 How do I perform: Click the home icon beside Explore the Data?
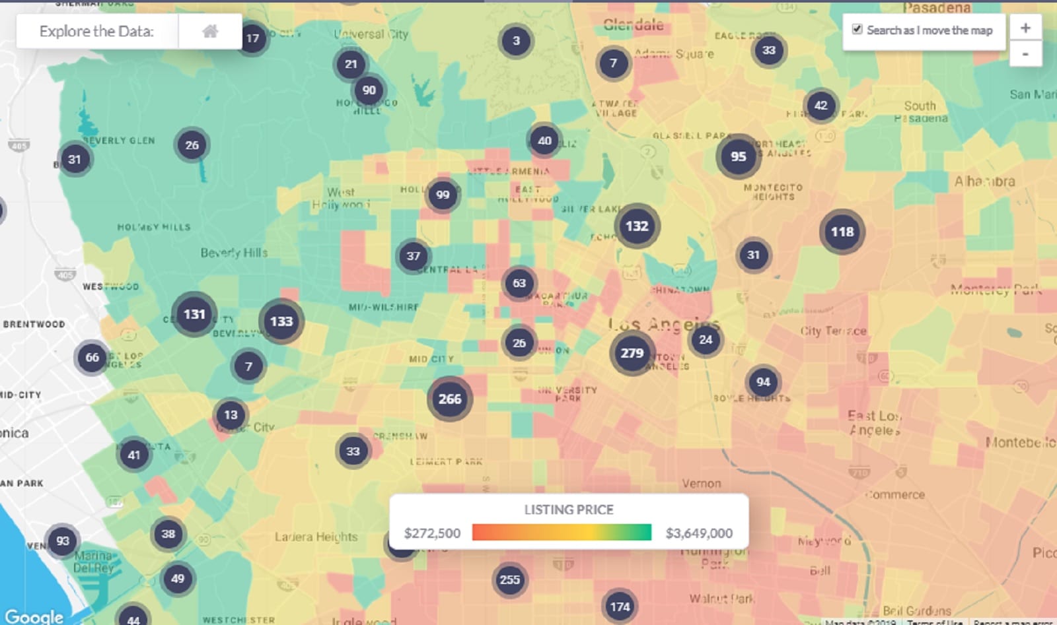[x=209, y=31]
